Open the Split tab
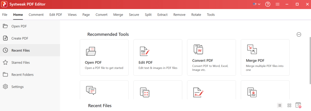 148,14
